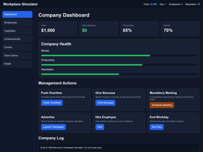Click the Reputation: 50 header indicator

pos(192,5)
